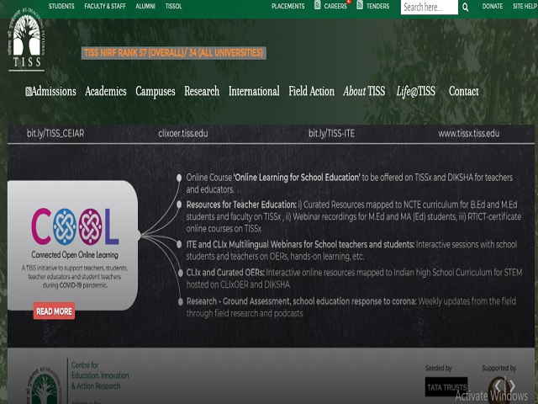Expand the Life@TISS menu
The height and width of the screenshot is (404, 538).
415,92
